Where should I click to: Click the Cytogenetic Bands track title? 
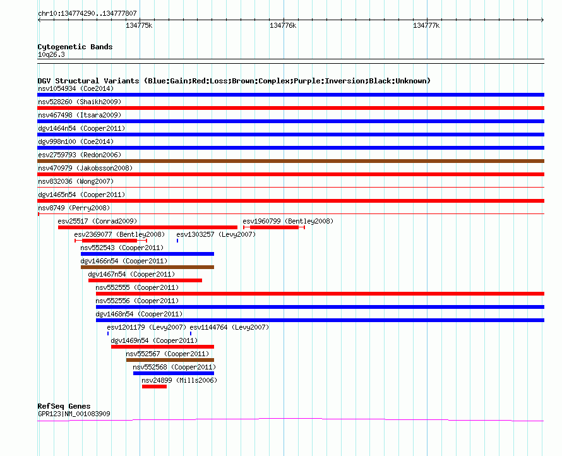pyautogui.click(x=75, y=47)
